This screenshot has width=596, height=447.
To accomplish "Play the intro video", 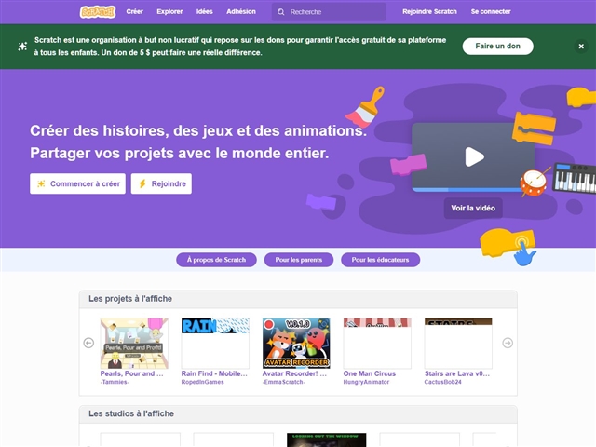I will 474,156.
